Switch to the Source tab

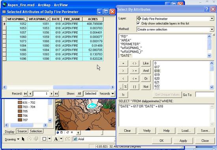coord(22,131)
